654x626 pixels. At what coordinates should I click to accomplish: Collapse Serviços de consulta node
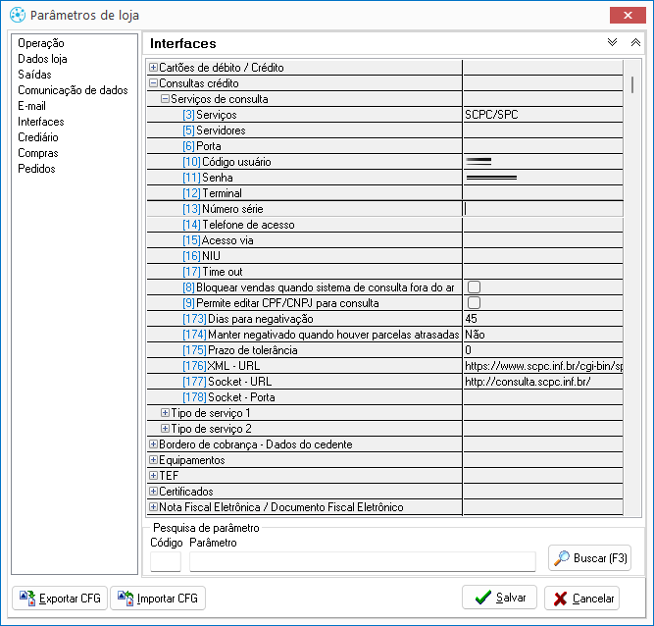(165, 99)
